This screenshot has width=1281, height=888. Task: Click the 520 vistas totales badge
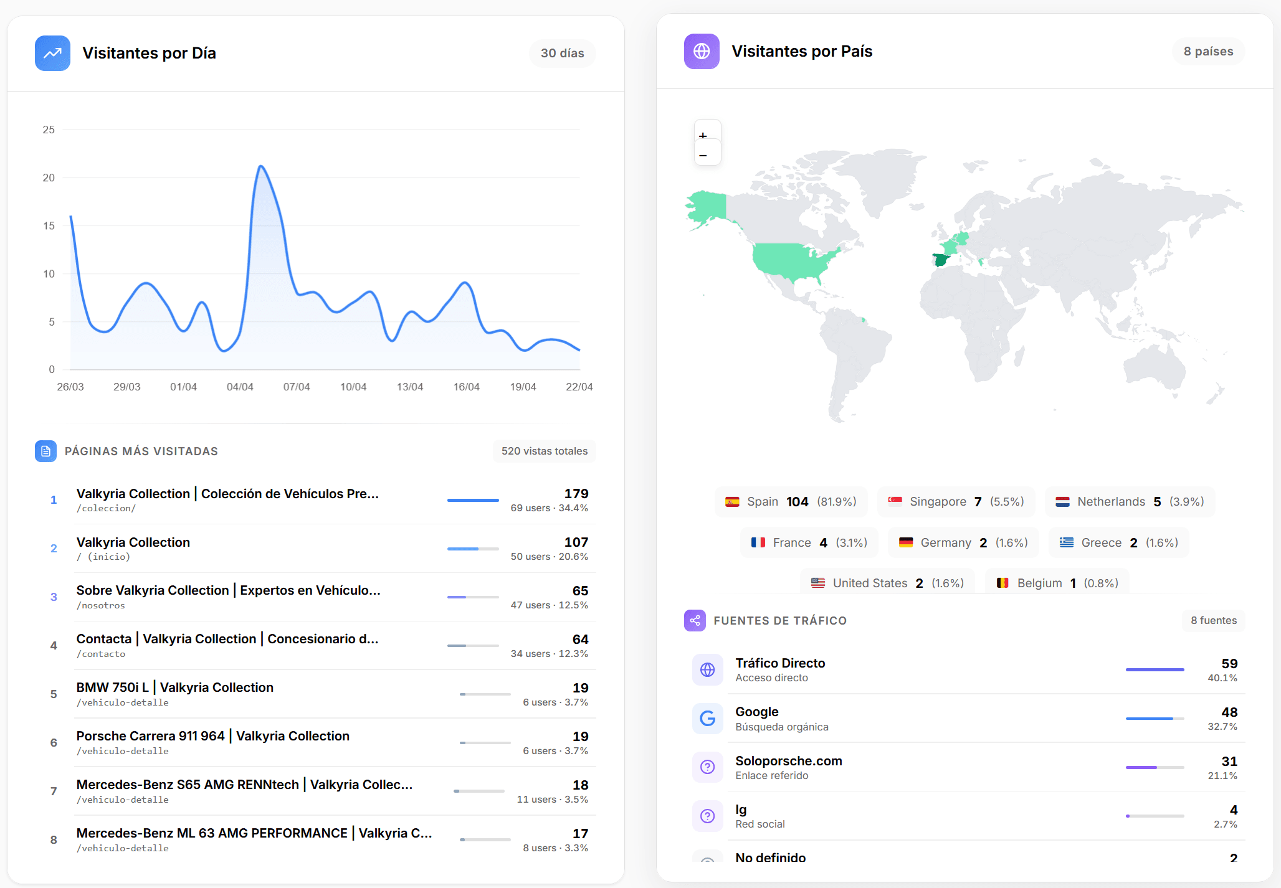pos(545,451)
